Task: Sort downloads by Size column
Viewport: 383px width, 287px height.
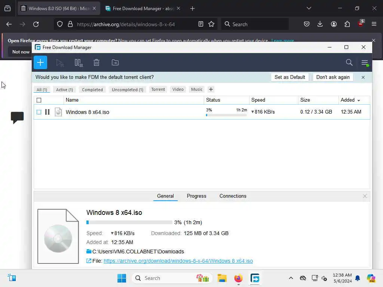Action: pyautogui.click(x=305, y=100)
